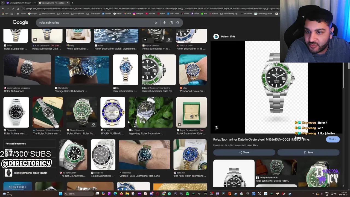Image resolution: width=350 pixels, height=197 pixels.
Task: Show hidden system tray icons
Action: [x=313, y=194]
